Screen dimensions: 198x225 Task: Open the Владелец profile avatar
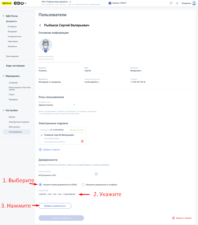[194, 3]
